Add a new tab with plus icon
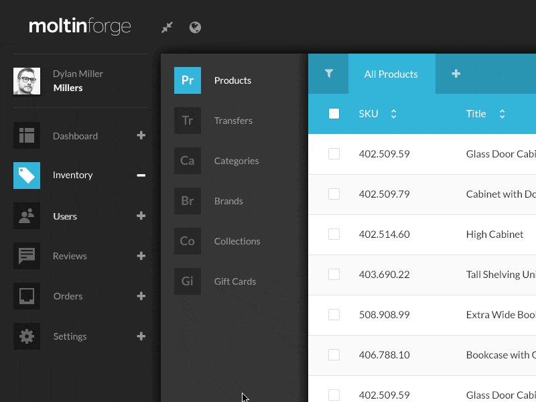 pos(456,74)
